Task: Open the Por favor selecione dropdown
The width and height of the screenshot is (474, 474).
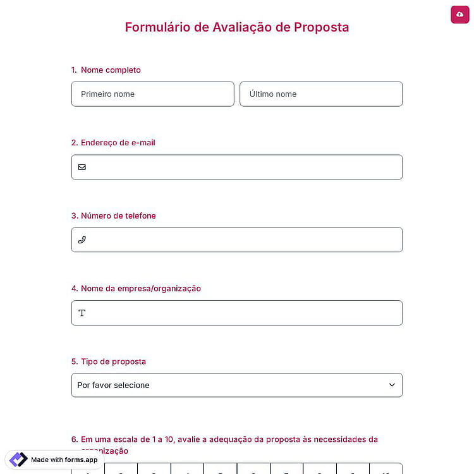Action: coord(237,385)
